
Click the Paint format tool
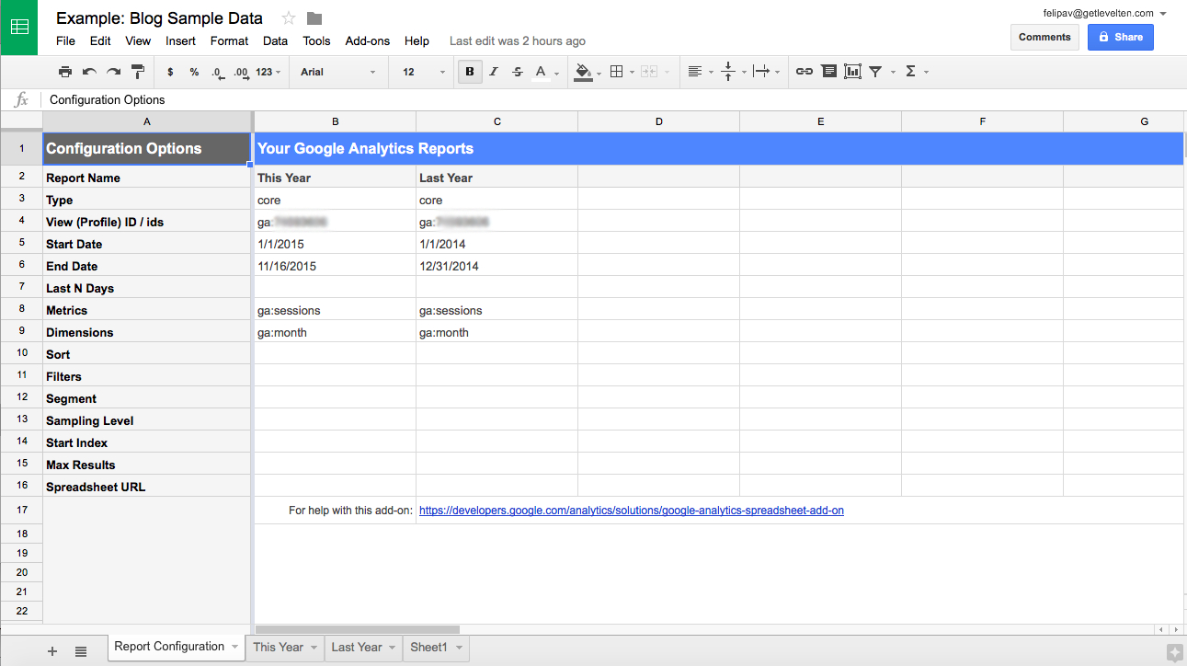[137, 71]
